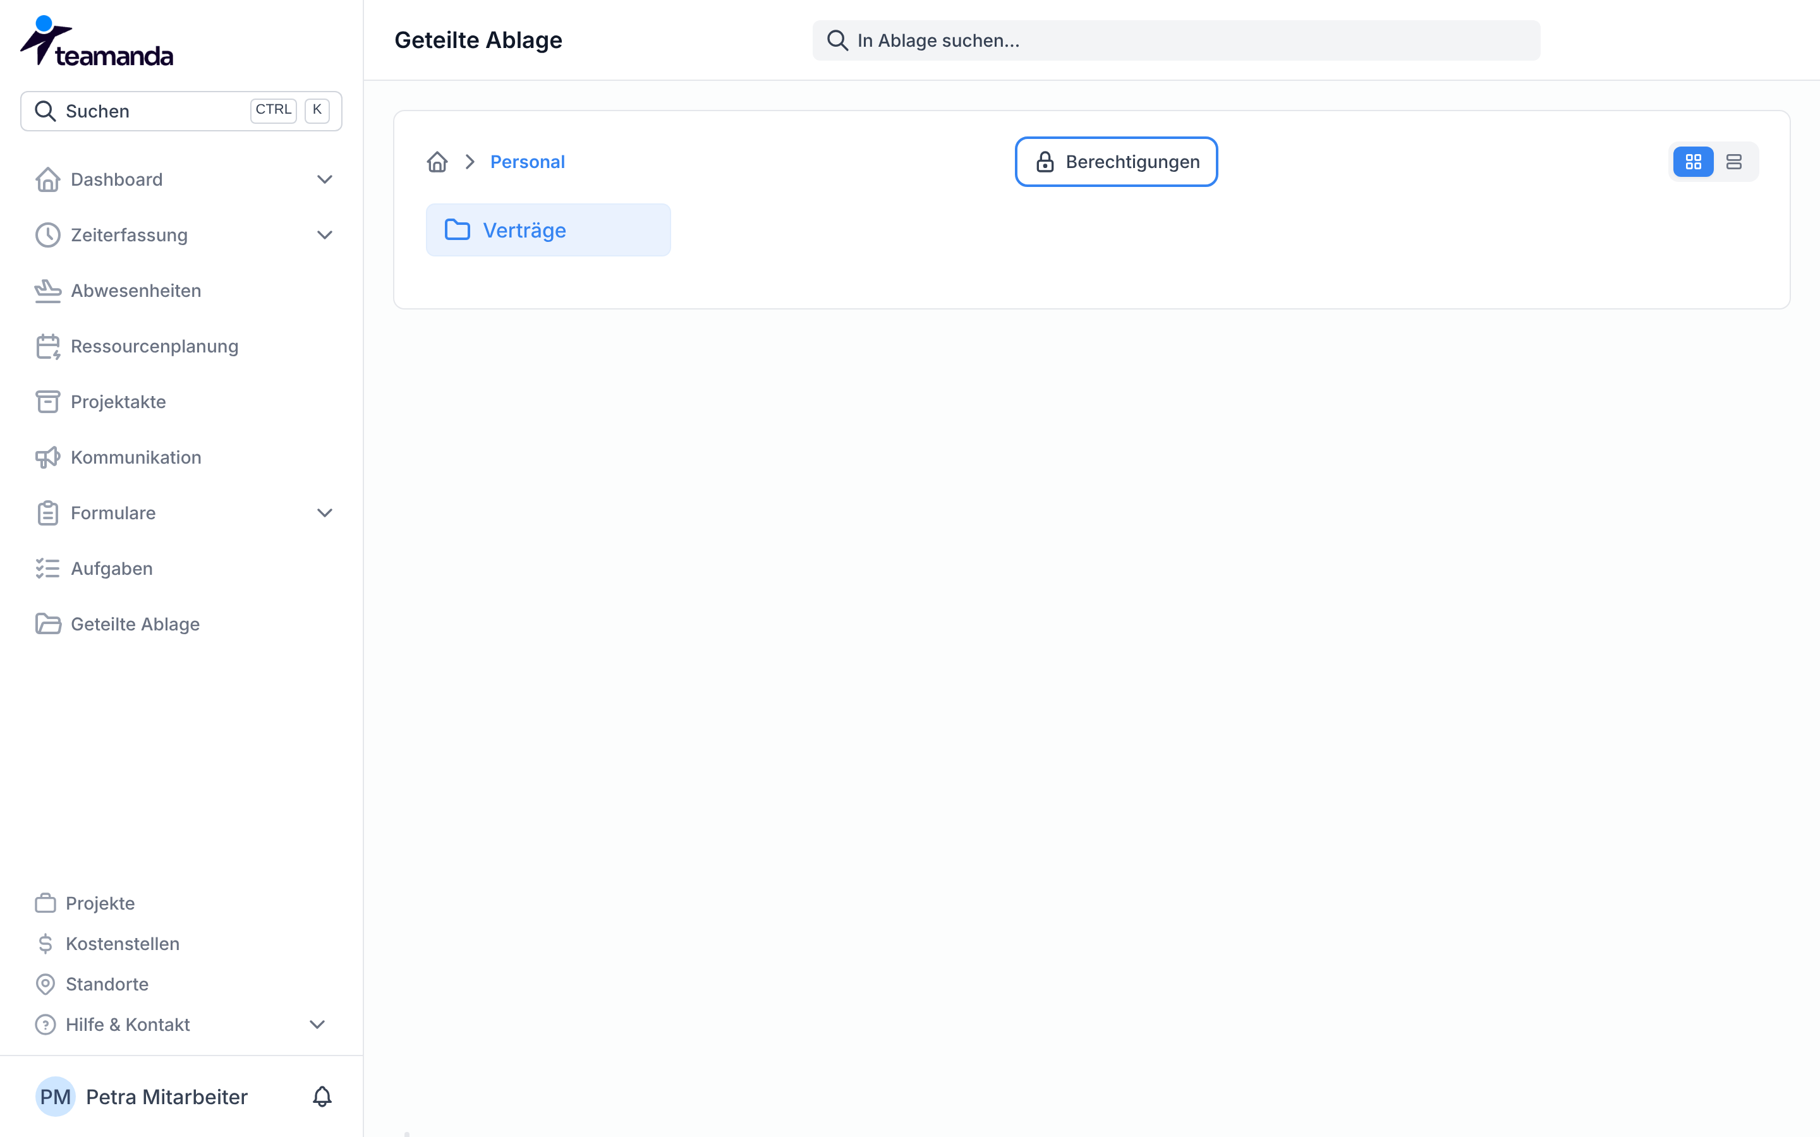Viewport: 1820px width, 1137px height.
Task: Click the Dashboard house icon
Action: (x=47, y=180)
